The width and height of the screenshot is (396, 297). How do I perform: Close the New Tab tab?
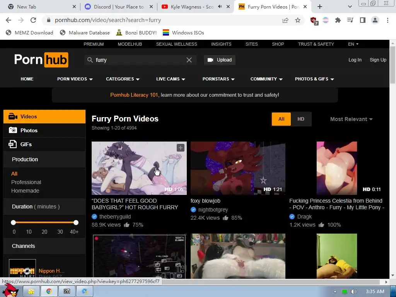(x=74, y=7)
